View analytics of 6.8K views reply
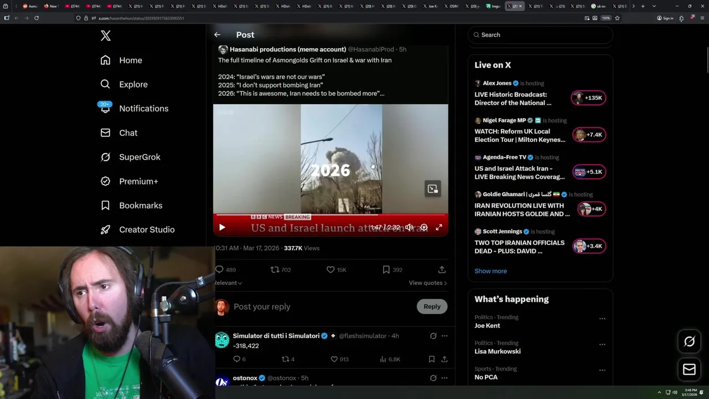This screenshot has height=399, width=709. 391,359
